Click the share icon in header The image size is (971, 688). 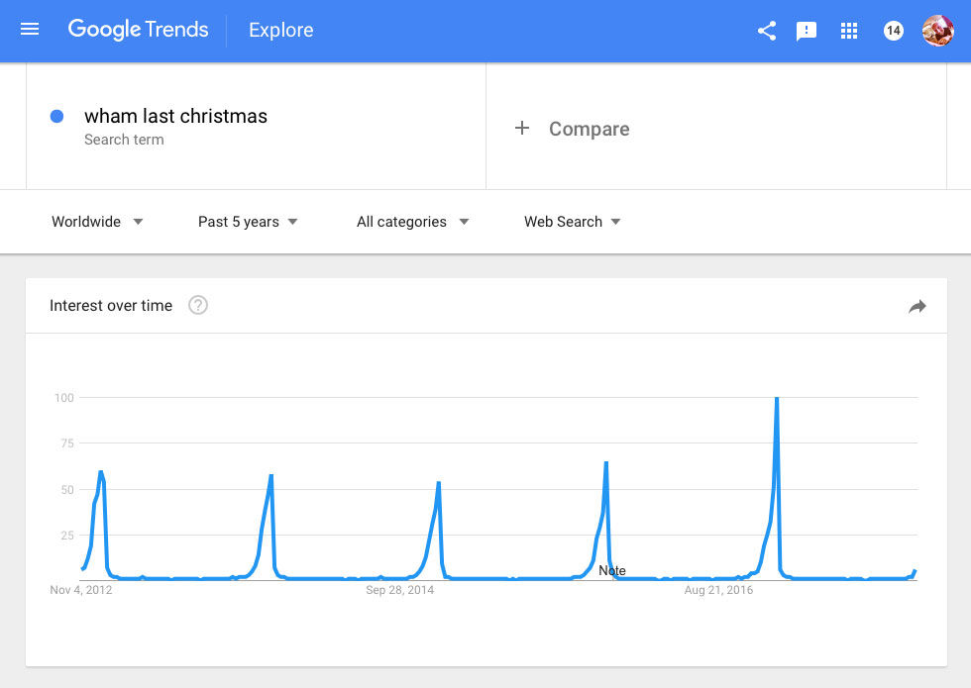766,31
